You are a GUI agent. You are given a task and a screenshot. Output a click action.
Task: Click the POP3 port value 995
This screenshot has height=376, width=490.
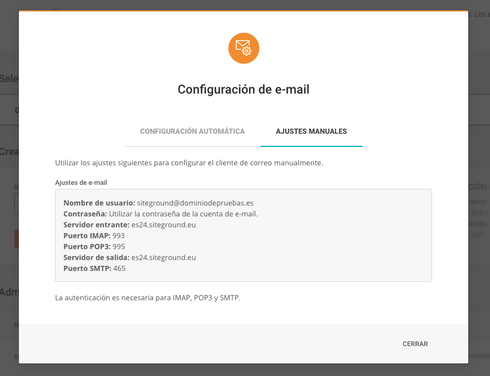pos(119,247)
